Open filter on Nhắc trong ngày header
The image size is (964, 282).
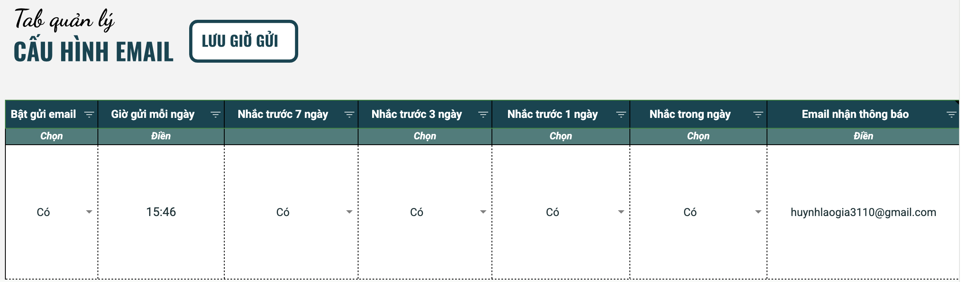pyautogui.click(x=758, y=115)
